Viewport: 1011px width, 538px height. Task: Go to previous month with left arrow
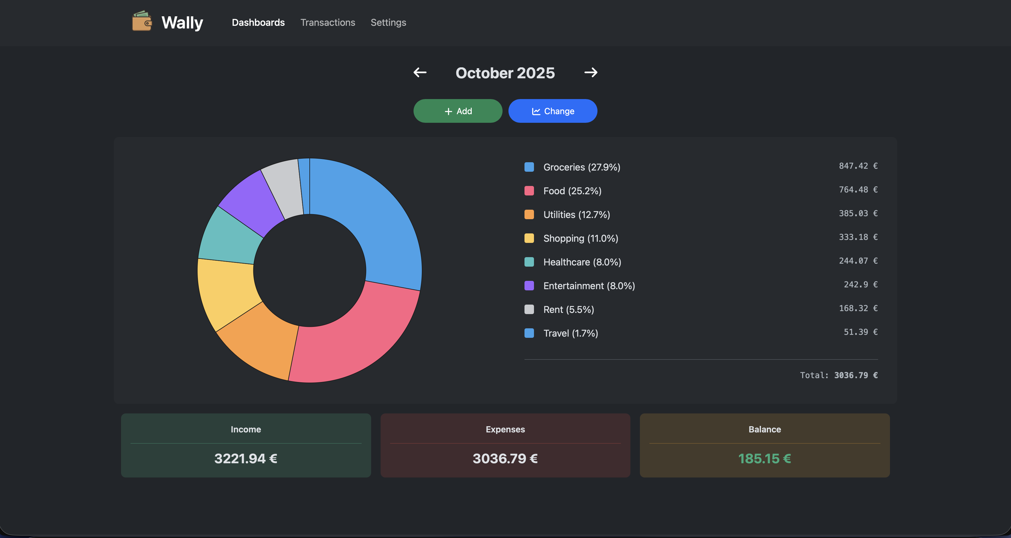419,73
